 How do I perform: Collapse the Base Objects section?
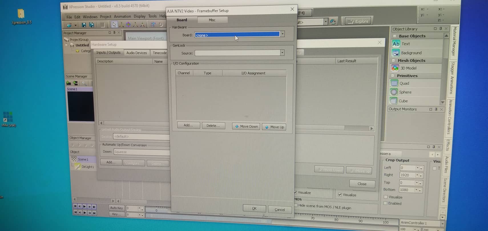tap(394, 36)
